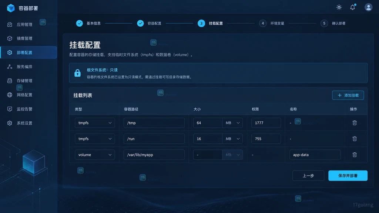
Task: Click the size field showing 64
Action: 208,123
